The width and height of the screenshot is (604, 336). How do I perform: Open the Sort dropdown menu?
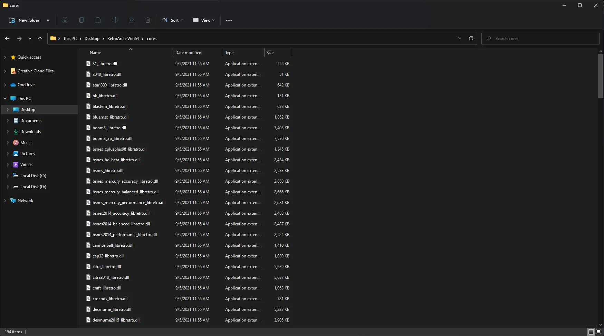[173, 20]
